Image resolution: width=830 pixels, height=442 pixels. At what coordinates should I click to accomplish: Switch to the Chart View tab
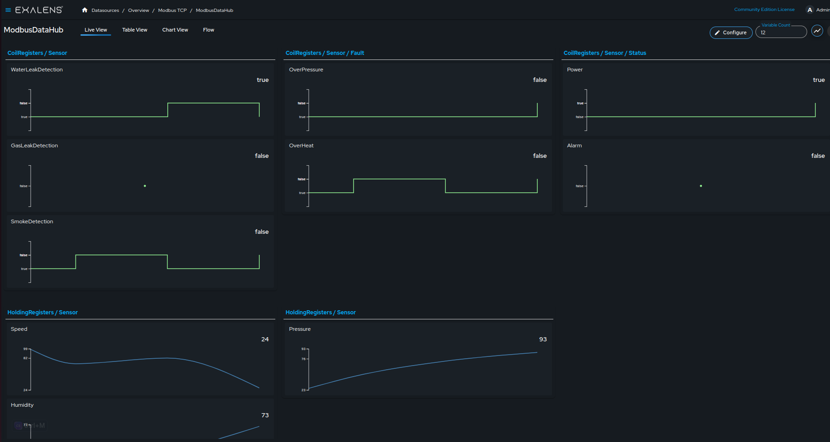point(175,30)
